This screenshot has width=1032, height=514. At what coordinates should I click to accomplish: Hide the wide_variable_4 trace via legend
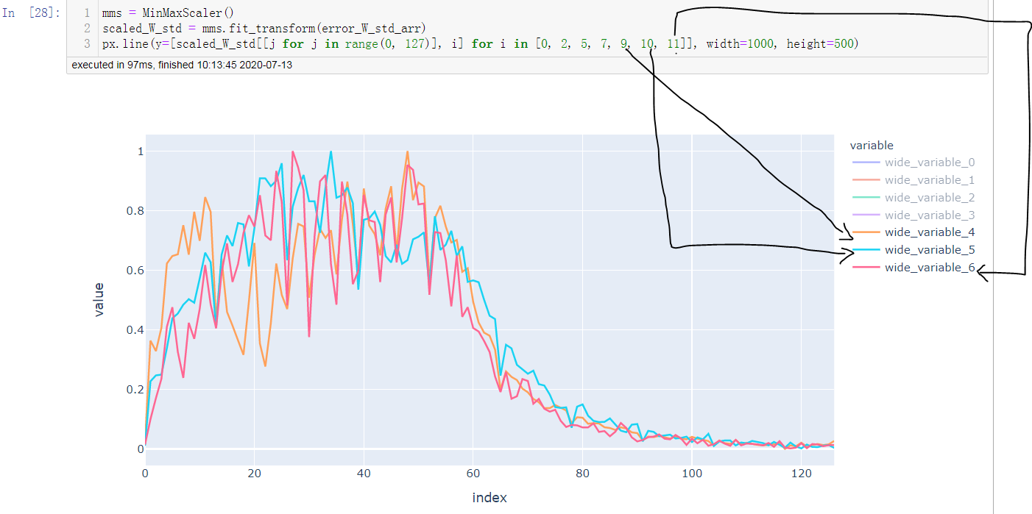tap(930, 232)
